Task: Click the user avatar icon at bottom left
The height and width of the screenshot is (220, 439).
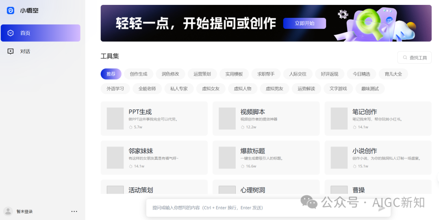Action: [8, 211]
